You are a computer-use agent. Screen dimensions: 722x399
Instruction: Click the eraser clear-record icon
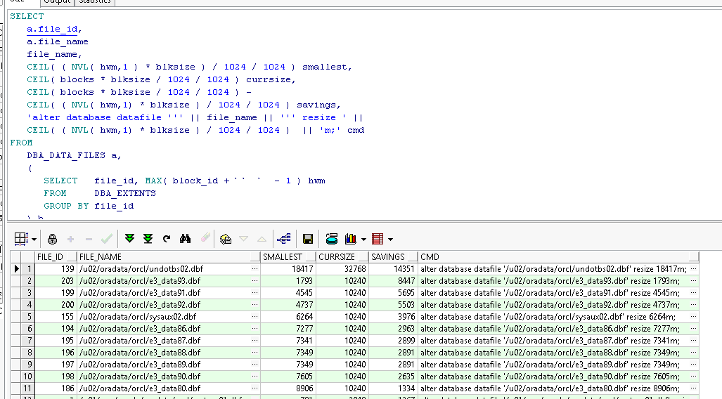tap(205, 238)
